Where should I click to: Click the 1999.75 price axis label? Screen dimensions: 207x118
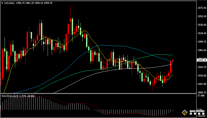(202, 42)
